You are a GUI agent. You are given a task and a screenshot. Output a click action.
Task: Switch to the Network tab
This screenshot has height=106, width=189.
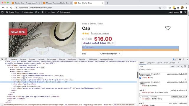[41, 59]
